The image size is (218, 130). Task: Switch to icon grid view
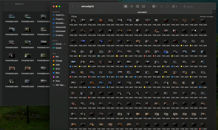tap(126, 6)
